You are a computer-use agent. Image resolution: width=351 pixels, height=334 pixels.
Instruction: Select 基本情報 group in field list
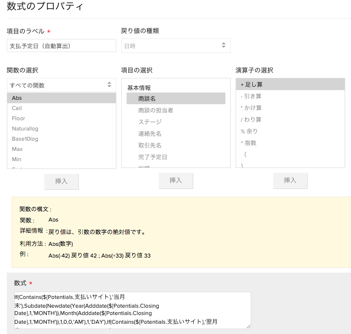139,88
